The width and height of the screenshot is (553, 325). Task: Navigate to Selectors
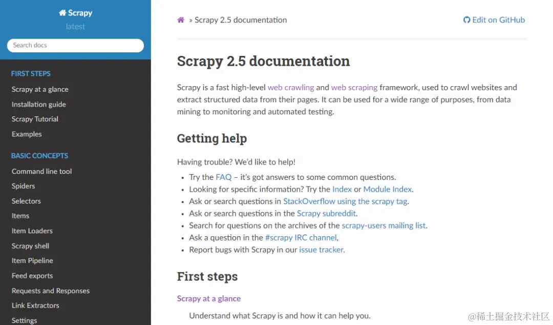pos(26,201)
